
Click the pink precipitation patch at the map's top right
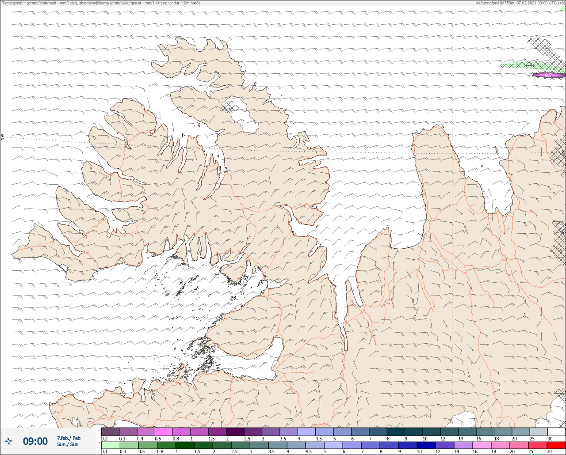coord(548,75)
